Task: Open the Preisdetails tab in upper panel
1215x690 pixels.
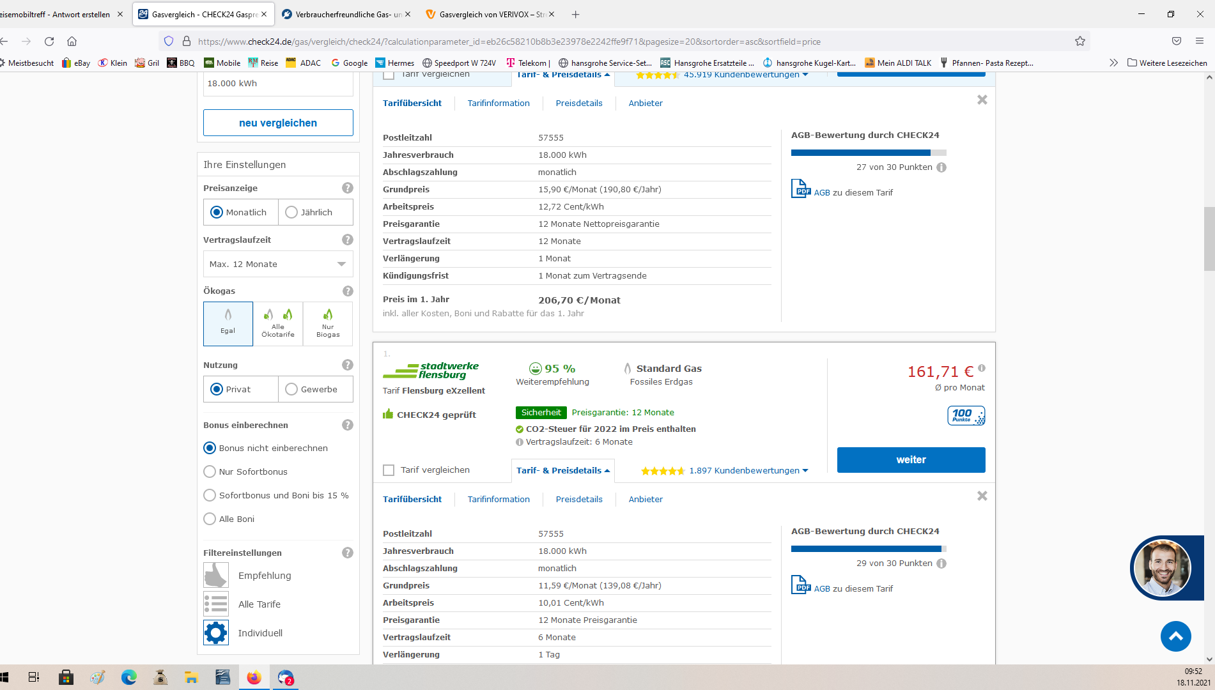Action: pyautogui.click(x=579, y=103)
